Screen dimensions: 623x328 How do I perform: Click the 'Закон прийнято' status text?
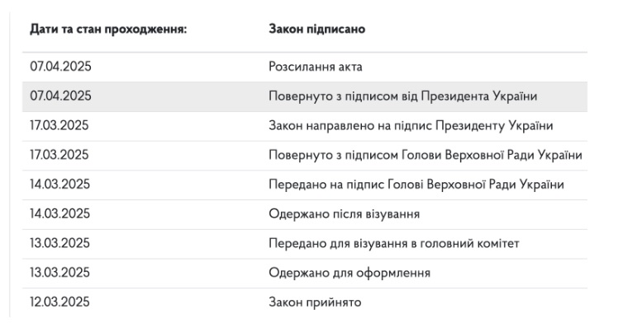pos(315,302)
